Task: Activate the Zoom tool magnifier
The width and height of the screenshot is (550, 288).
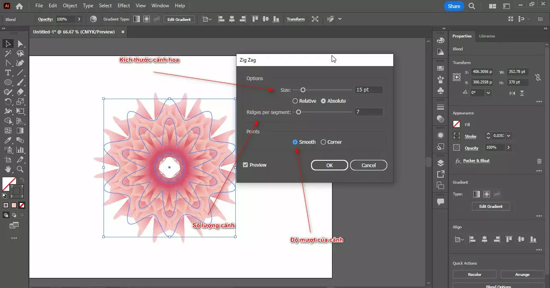Action: click(20, 169)
